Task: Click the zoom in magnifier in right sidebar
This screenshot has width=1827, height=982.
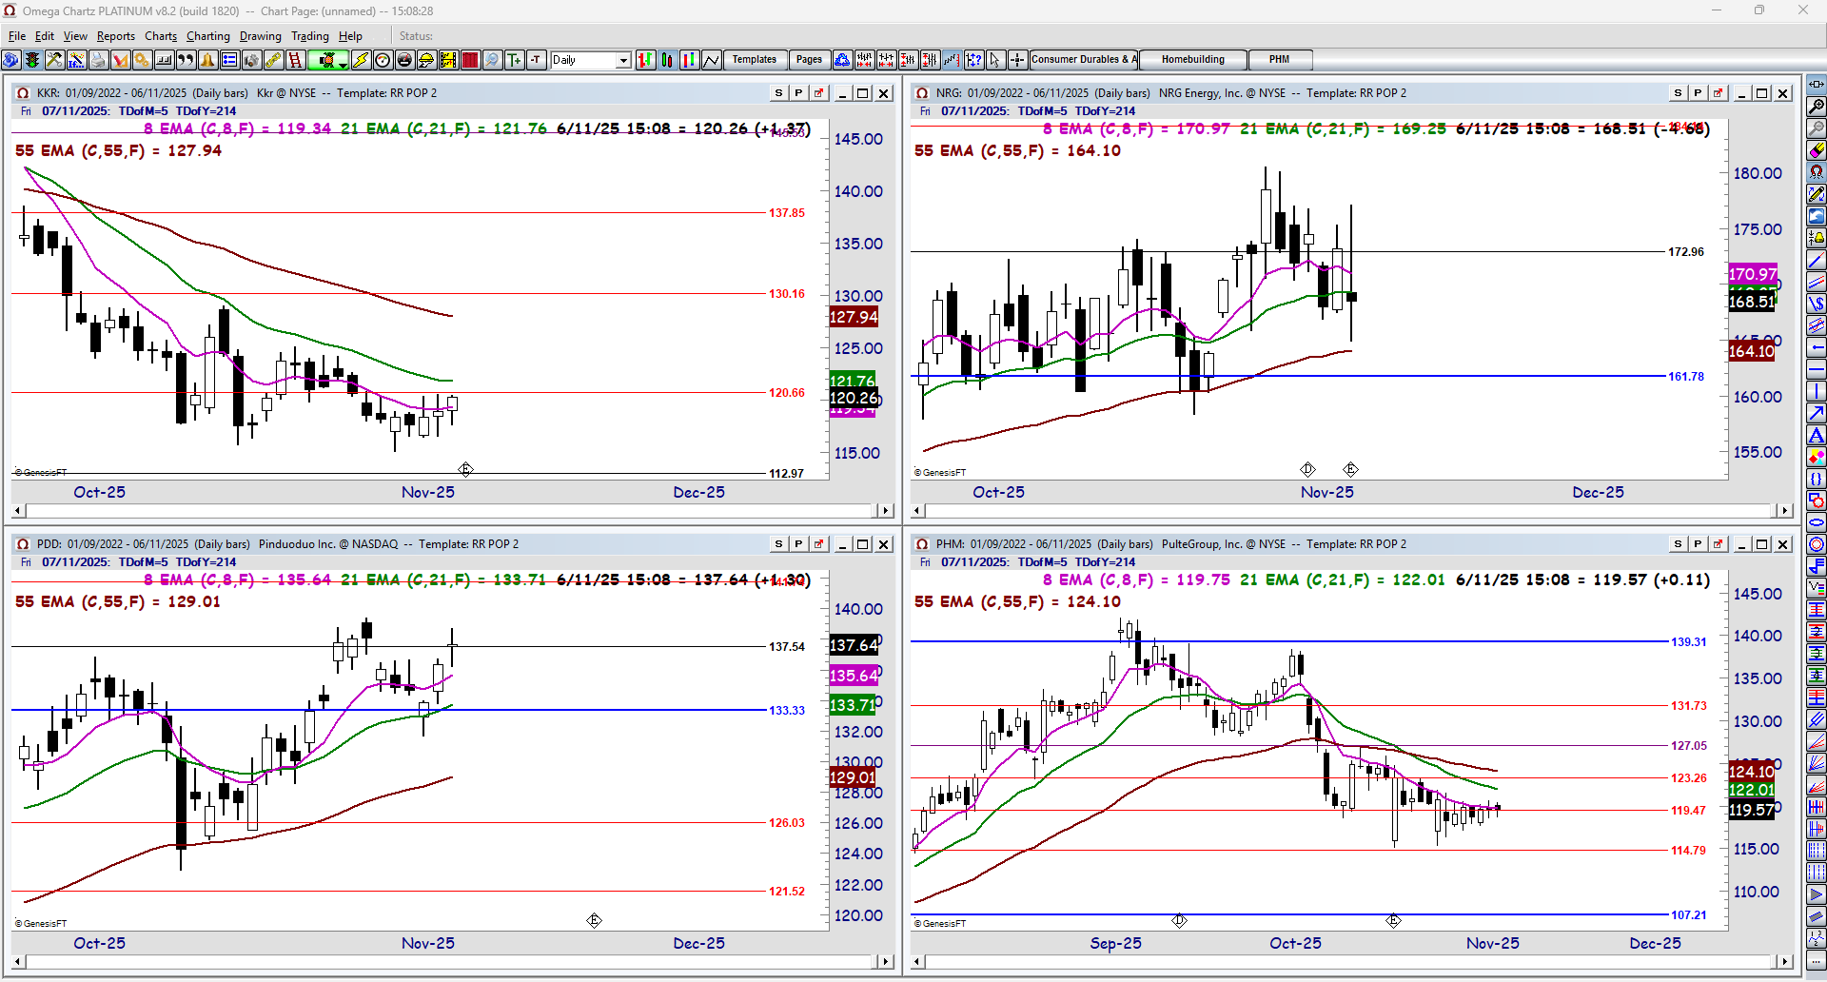Action: pyautogui.click(x=1817, y=107)
